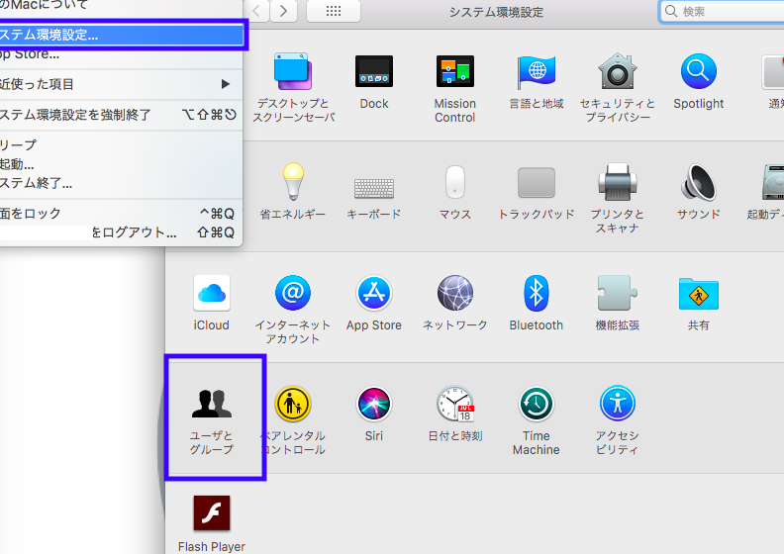The height and width of the screenshot is (554, 784).
Task: Choose App Store… in Apple menu
Action: (122, 54)
